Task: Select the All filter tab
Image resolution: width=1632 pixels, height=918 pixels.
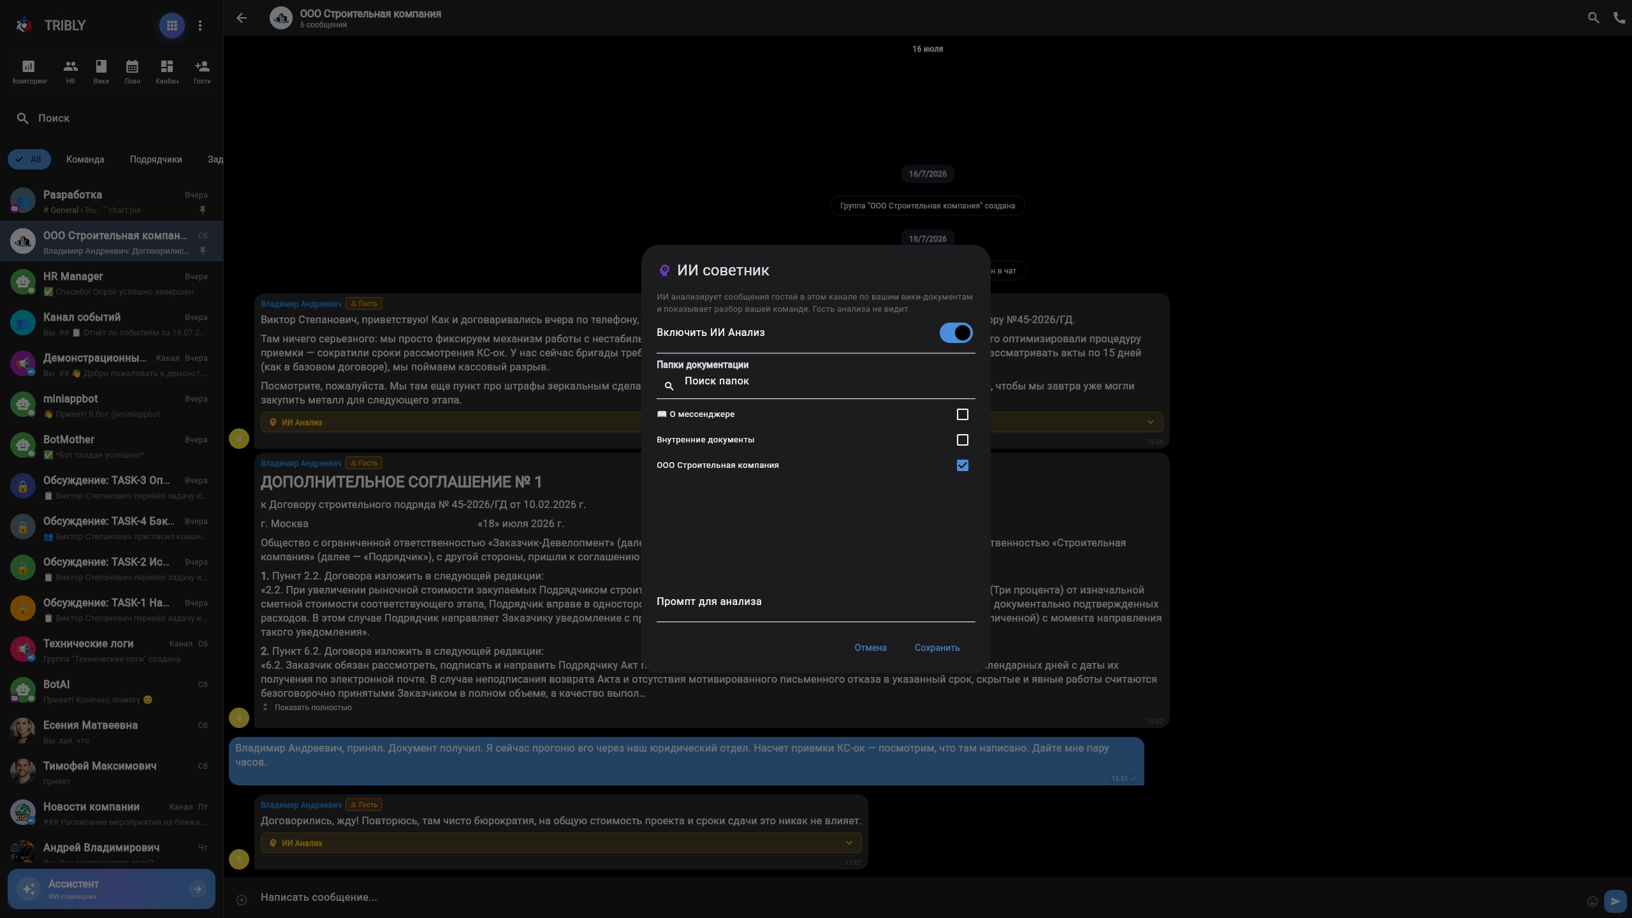Action: click(x=29, y=159)
